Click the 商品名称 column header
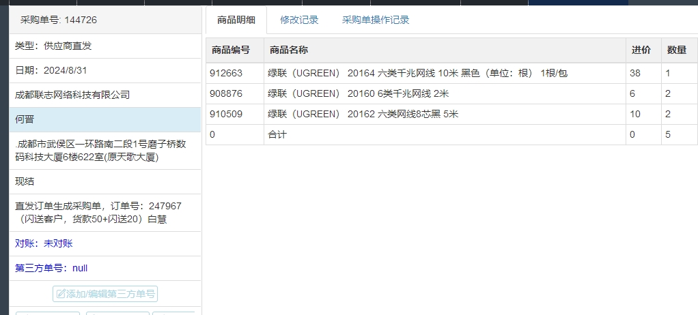The width and height of the screenshot is (698, 315). tap(445, 50)
